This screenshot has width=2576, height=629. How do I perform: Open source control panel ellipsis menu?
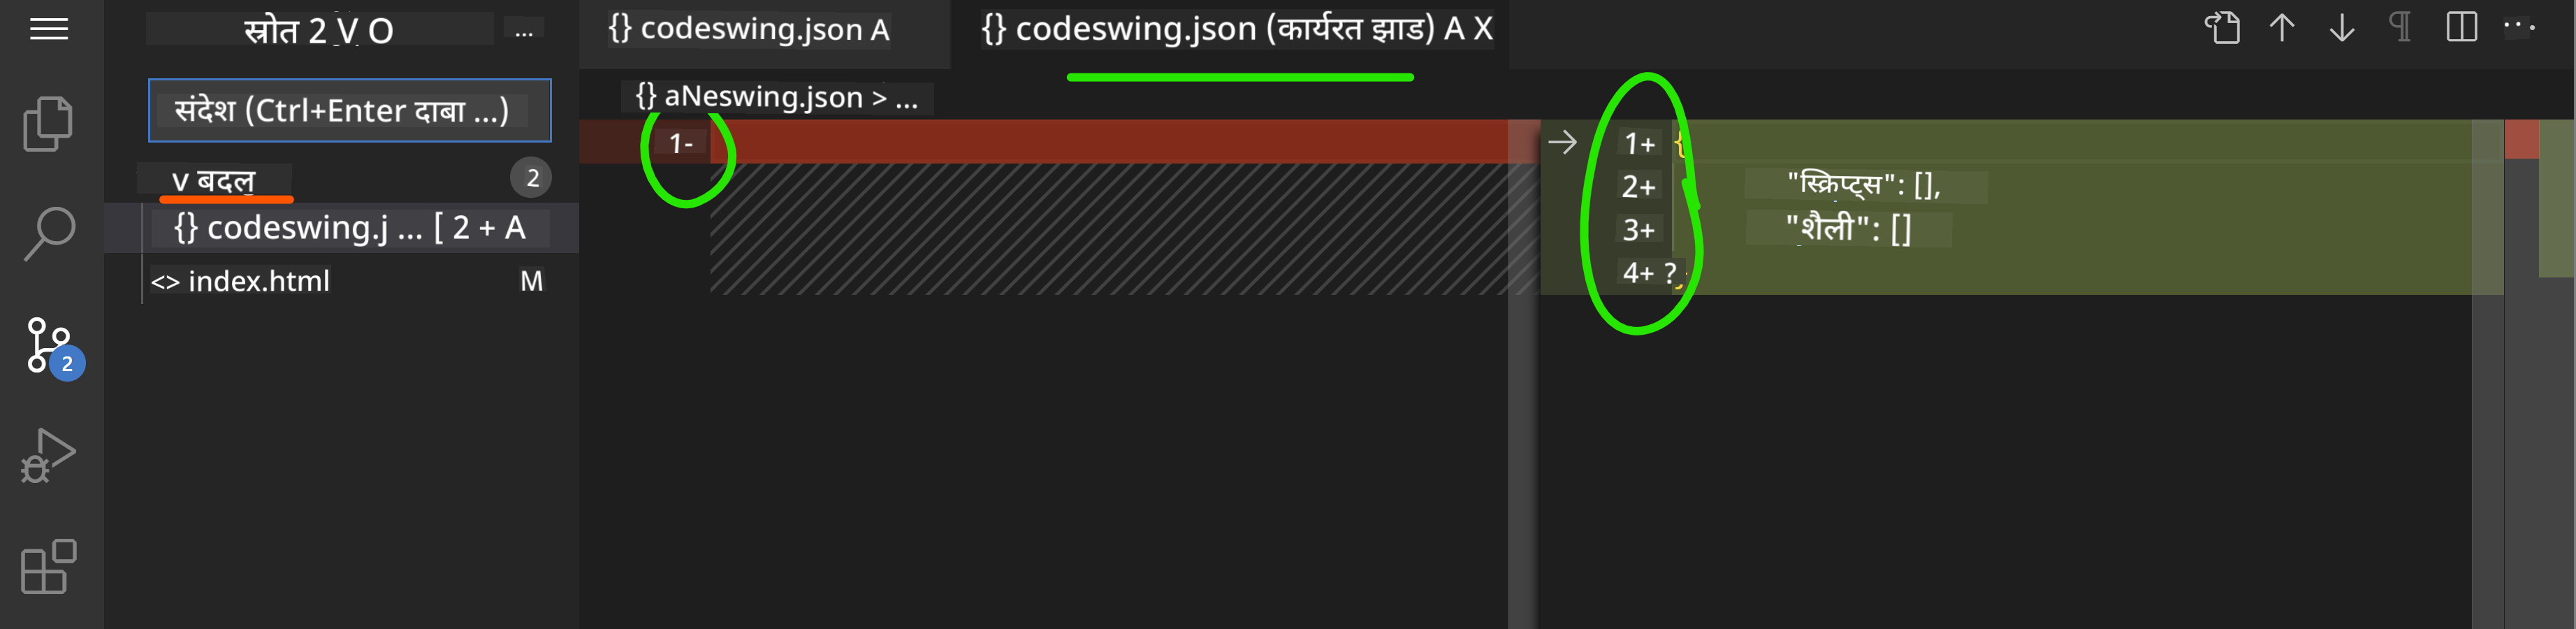point(524,31)
